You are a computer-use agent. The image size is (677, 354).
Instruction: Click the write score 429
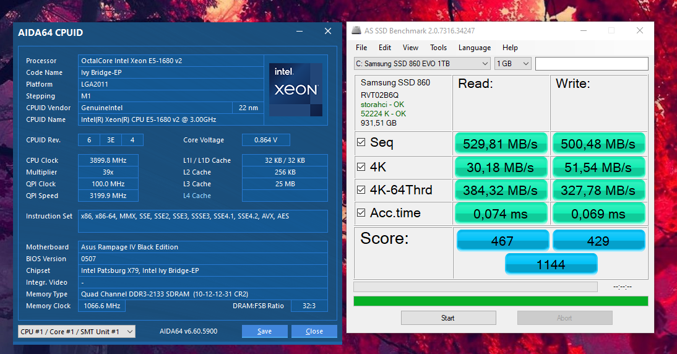click(x=598, y=241)
